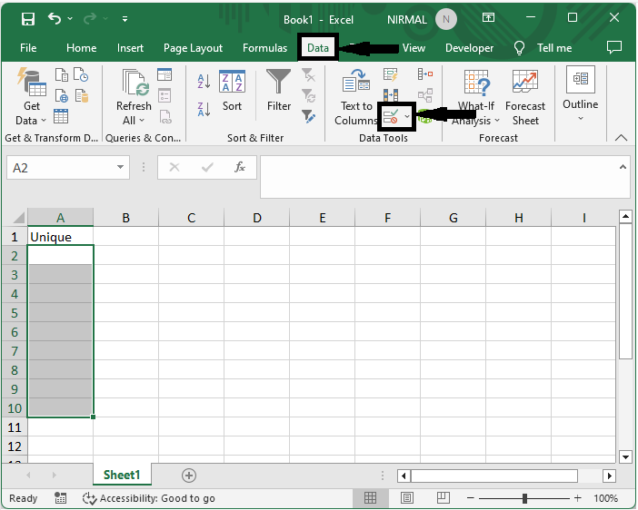Switch to the View tab
This screenshot has width=638, height=510.
(x=414, y=48)
